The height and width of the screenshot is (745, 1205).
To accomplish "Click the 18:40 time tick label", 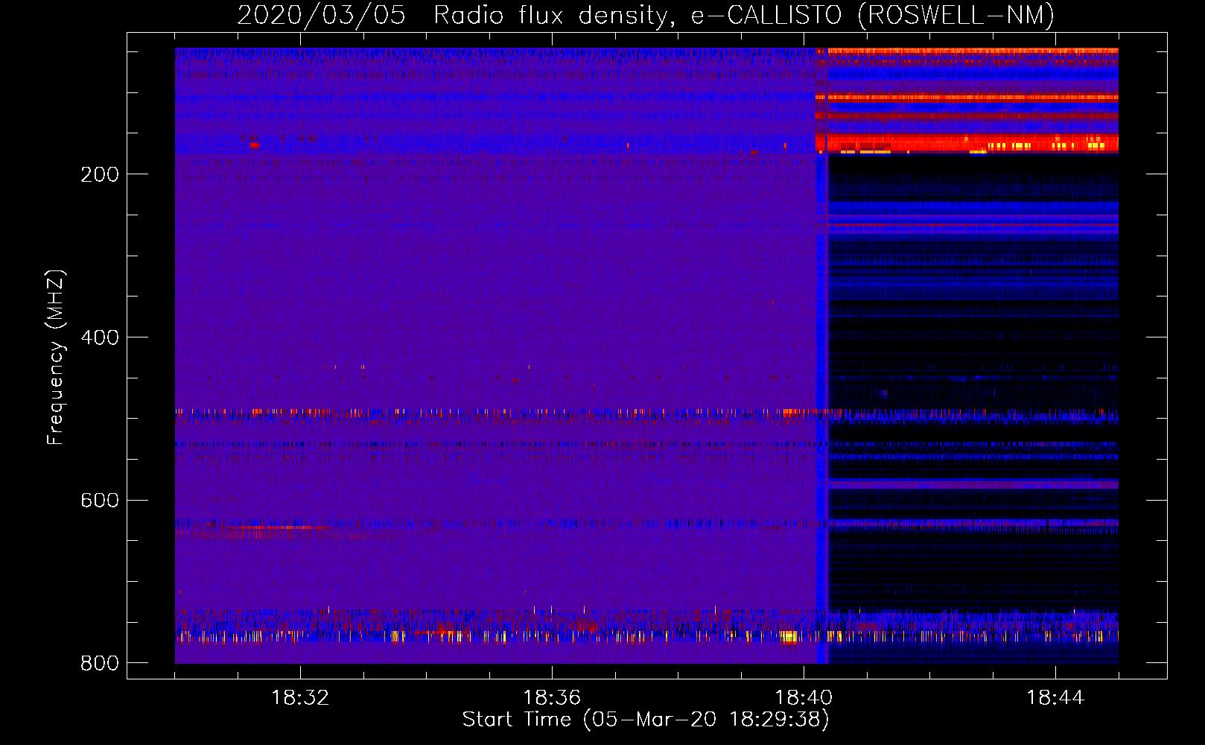I will [x=804, y=698].
